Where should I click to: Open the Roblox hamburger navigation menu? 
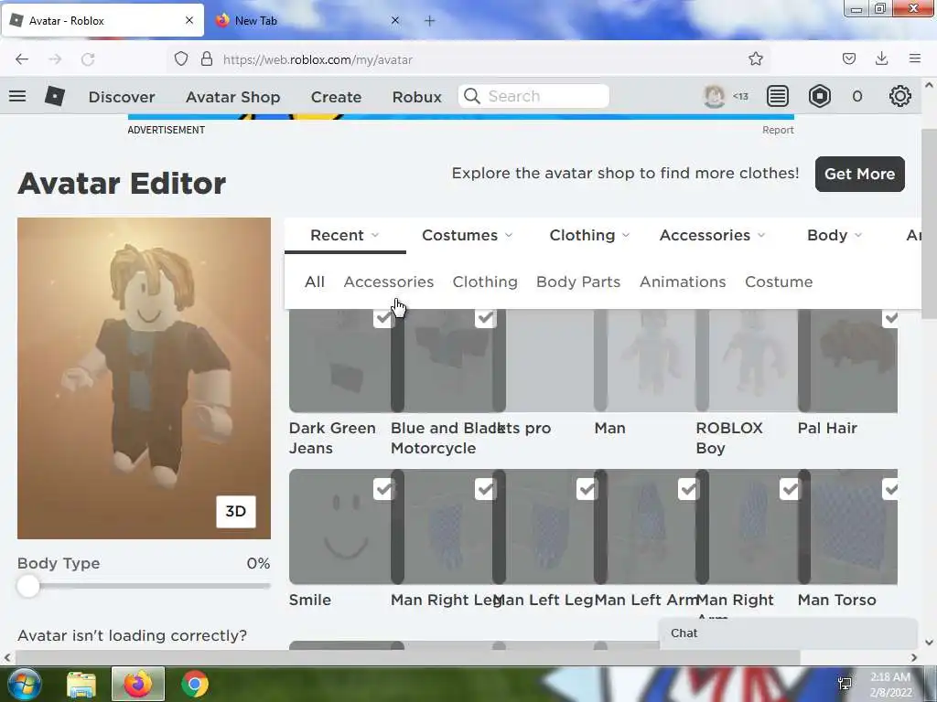pyautogui.click(x=17, y=95)
